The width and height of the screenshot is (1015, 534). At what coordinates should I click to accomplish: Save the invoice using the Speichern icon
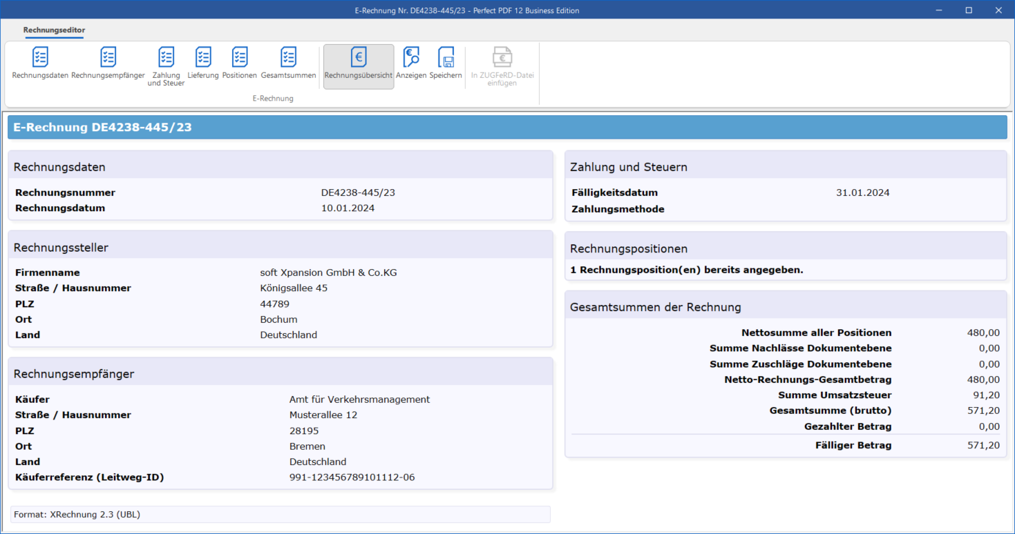click(x=446, y=66)
